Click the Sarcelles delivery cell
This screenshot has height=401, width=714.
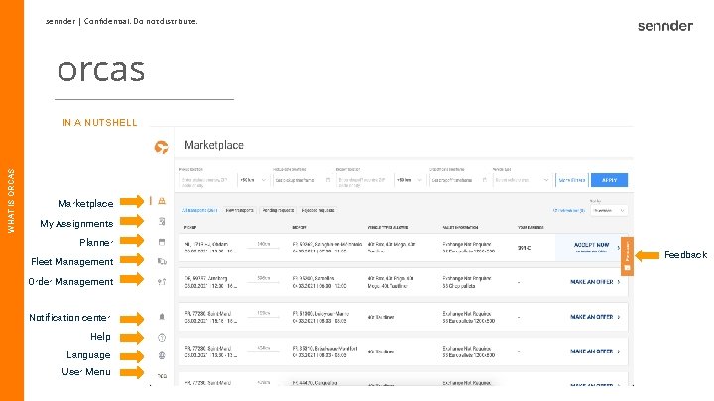[x=319, y=282]
